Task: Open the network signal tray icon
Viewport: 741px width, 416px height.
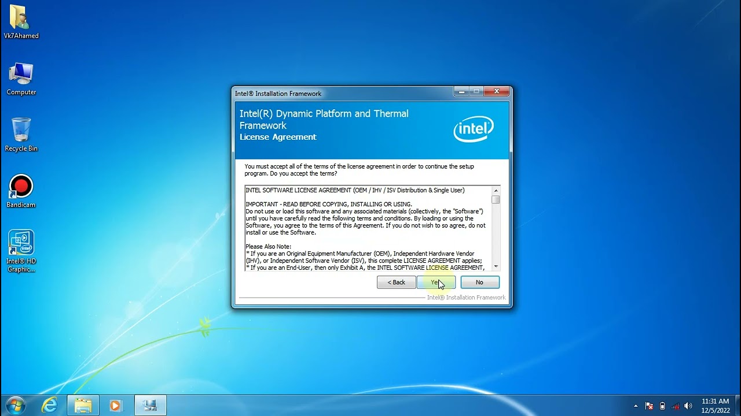Action: pos(675,406)
